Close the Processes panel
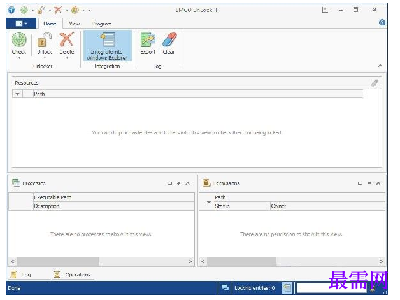The height and width of the screenshot is (300, 400). coord(187,183)
